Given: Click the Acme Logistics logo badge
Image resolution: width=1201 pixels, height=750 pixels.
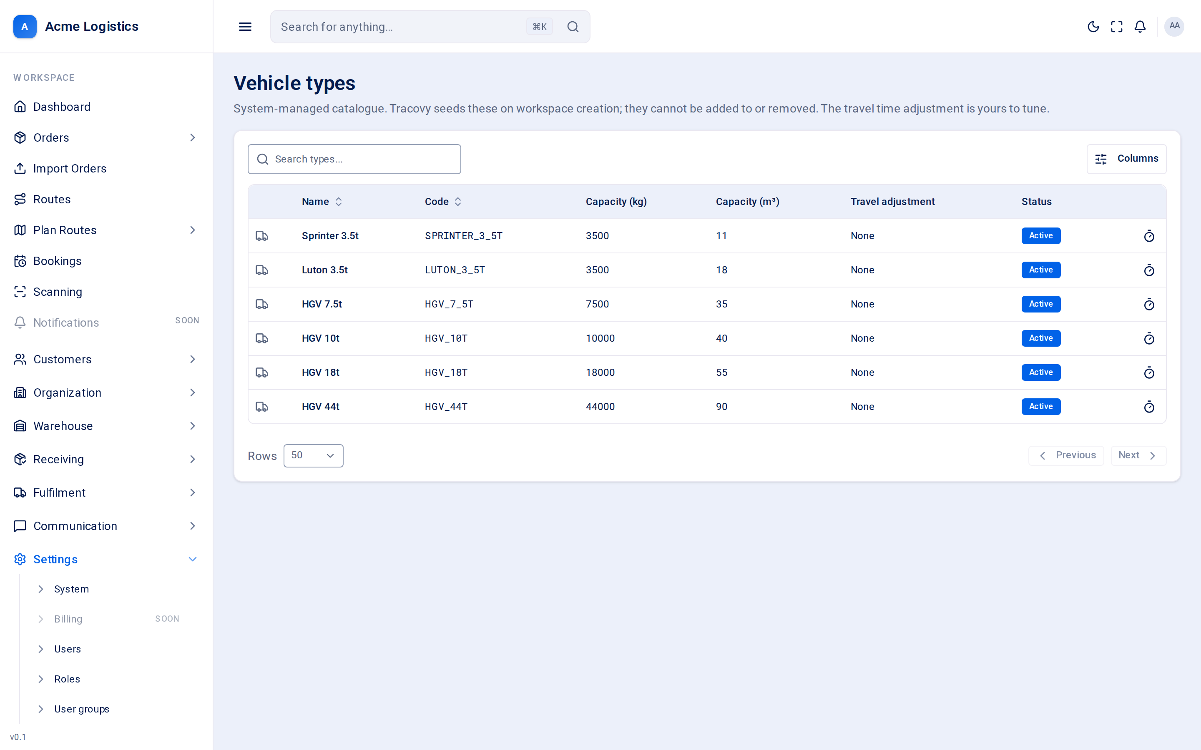Looking at the screenshot, I should point(25,26).
